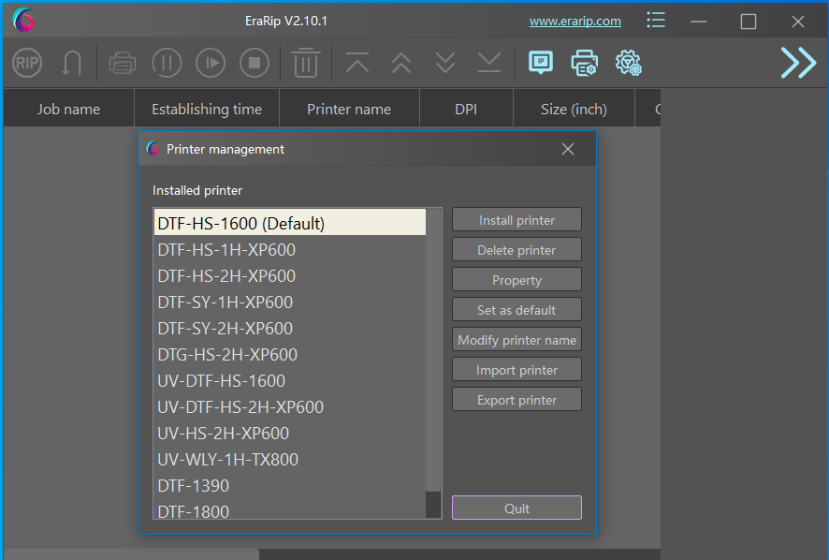The image size is (829, 560).
Task: Click the Job name column header
Action: click(x=68, y=109)
